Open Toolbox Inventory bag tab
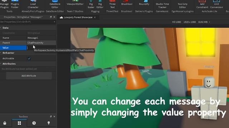The image size is (229, 128). 5,123
